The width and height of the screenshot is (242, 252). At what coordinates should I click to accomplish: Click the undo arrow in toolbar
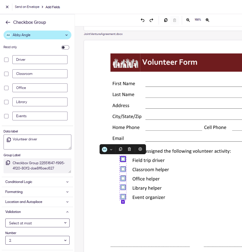pyautogui.click(x=142, y=20)
